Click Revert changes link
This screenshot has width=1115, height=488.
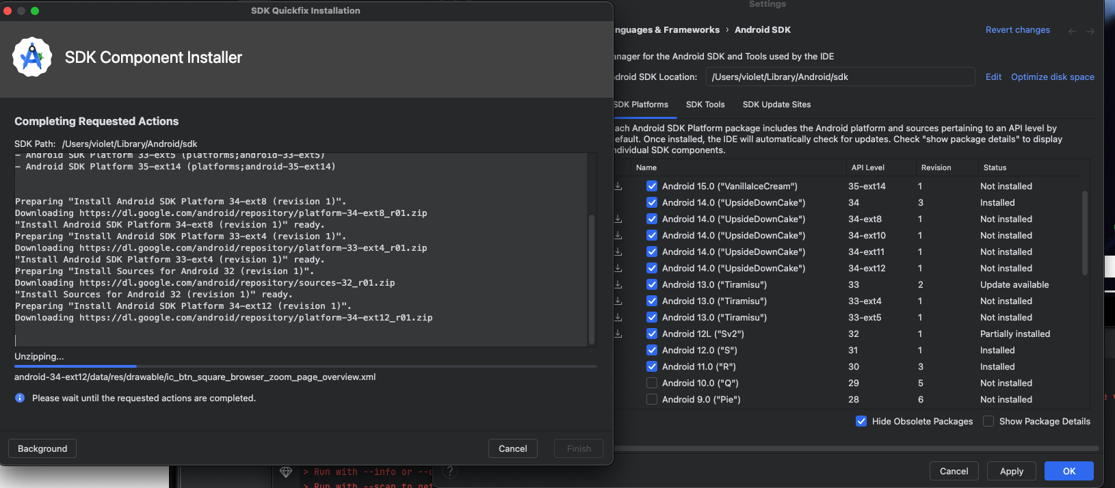point(1018,29)
